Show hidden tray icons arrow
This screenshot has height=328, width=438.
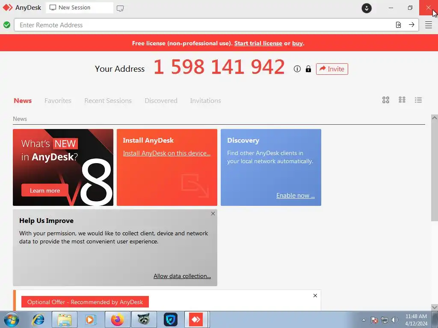tap(364, 320)
